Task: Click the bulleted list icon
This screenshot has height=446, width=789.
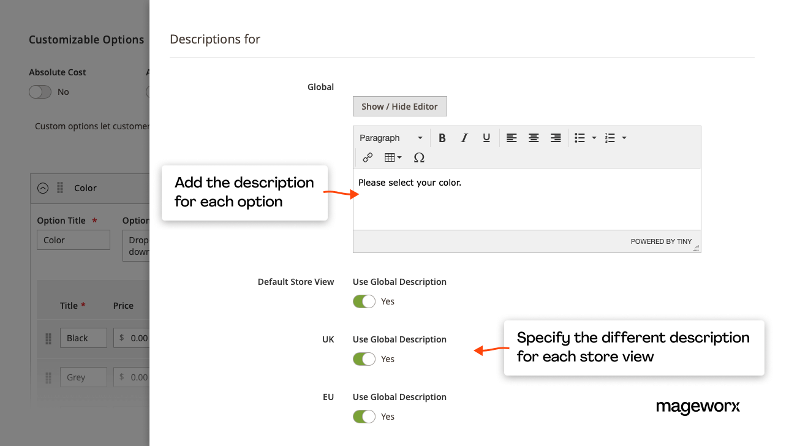Action: pyautogui.click(x=579, y=137)
